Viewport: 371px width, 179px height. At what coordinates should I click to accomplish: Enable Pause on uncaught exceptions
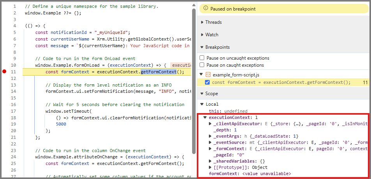click(202, 58)
